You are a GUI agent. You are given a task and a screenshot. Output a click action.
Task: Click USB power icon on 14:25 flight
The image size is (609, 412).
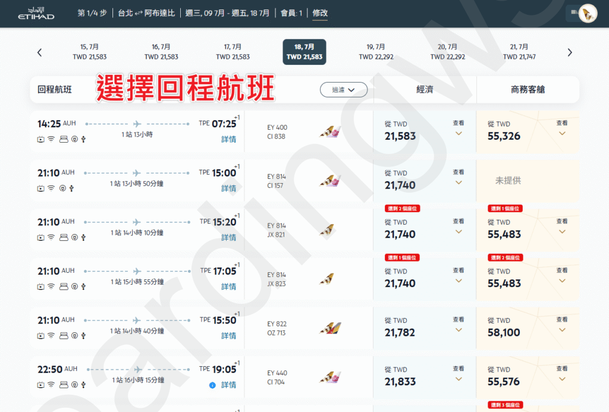(x=83, y=139)
